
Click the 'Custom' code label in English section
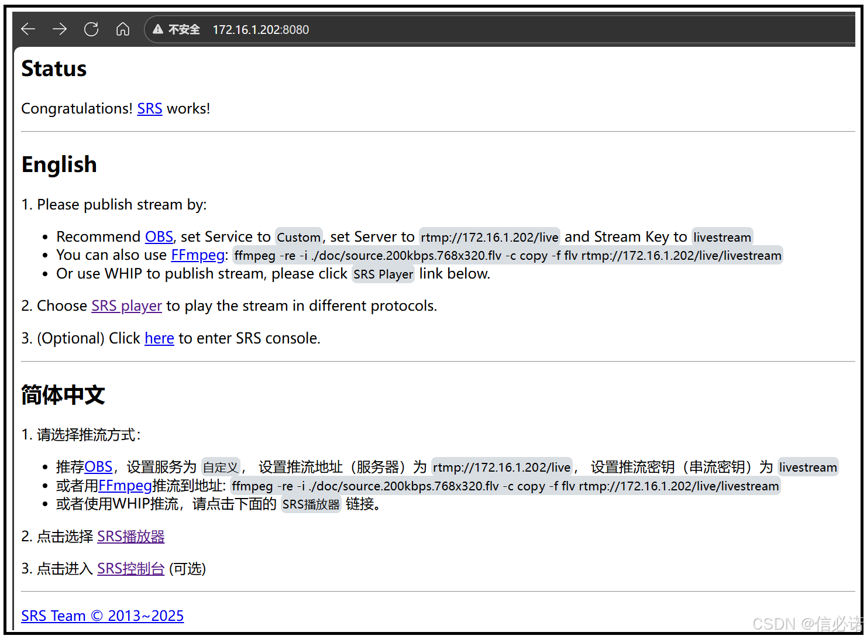299,237
